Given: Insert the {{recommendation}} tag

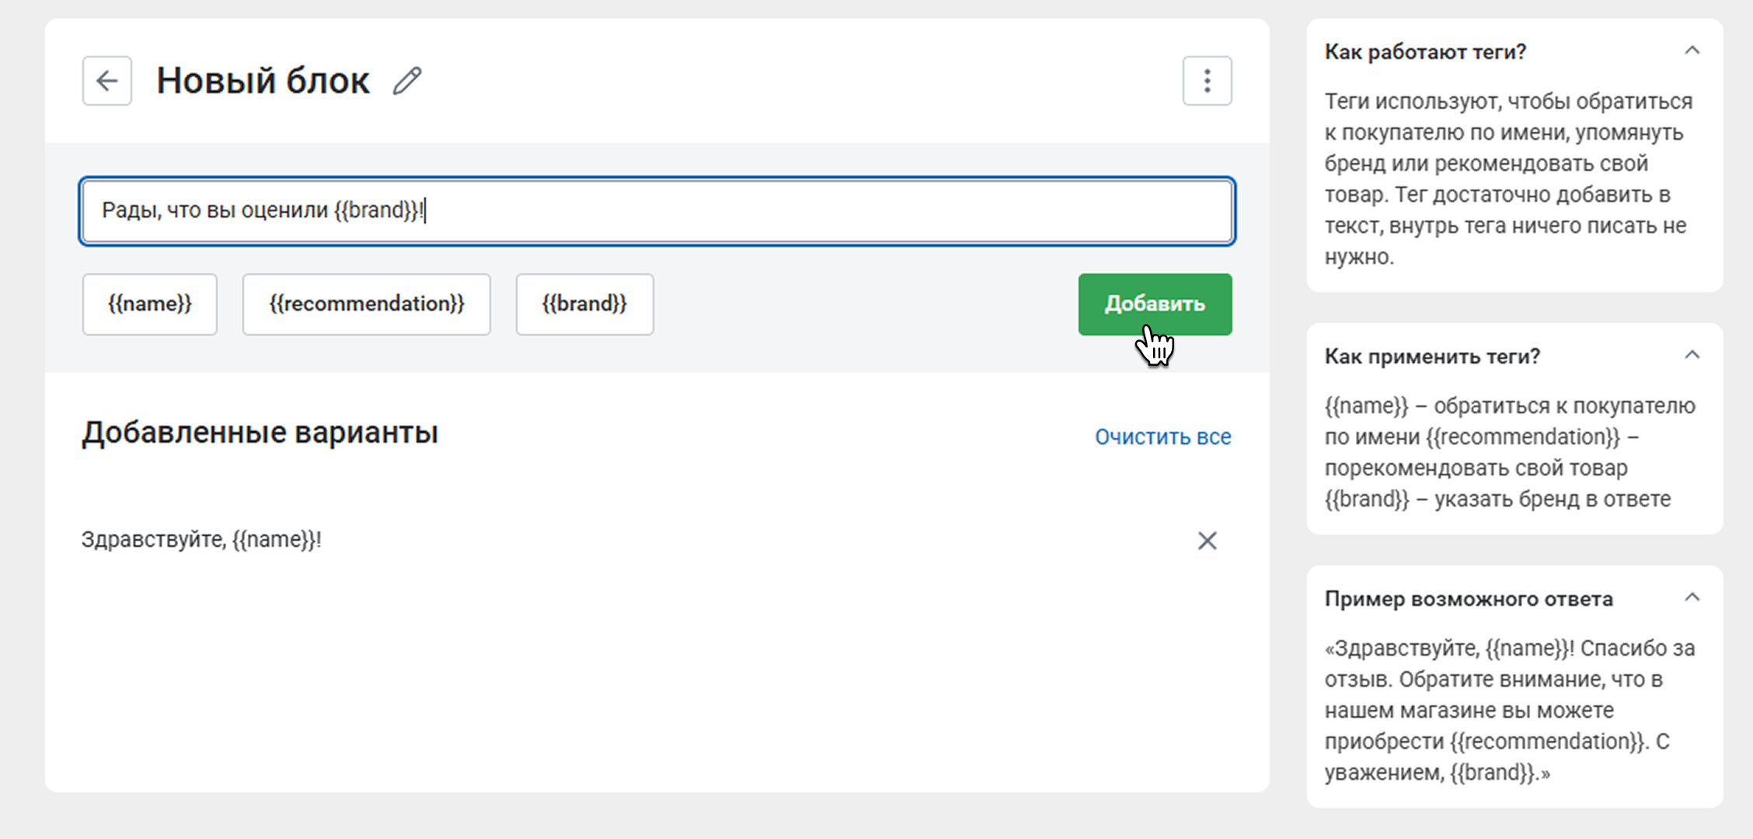Looking at the screenshot, I should [x=366, y=304].
